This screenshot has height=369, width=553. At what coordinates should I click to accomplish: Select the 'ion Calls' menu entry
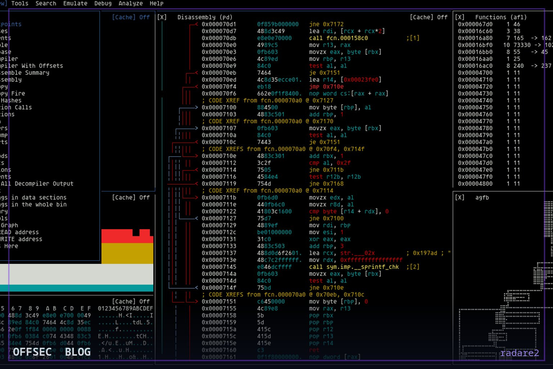click(16, 107)
